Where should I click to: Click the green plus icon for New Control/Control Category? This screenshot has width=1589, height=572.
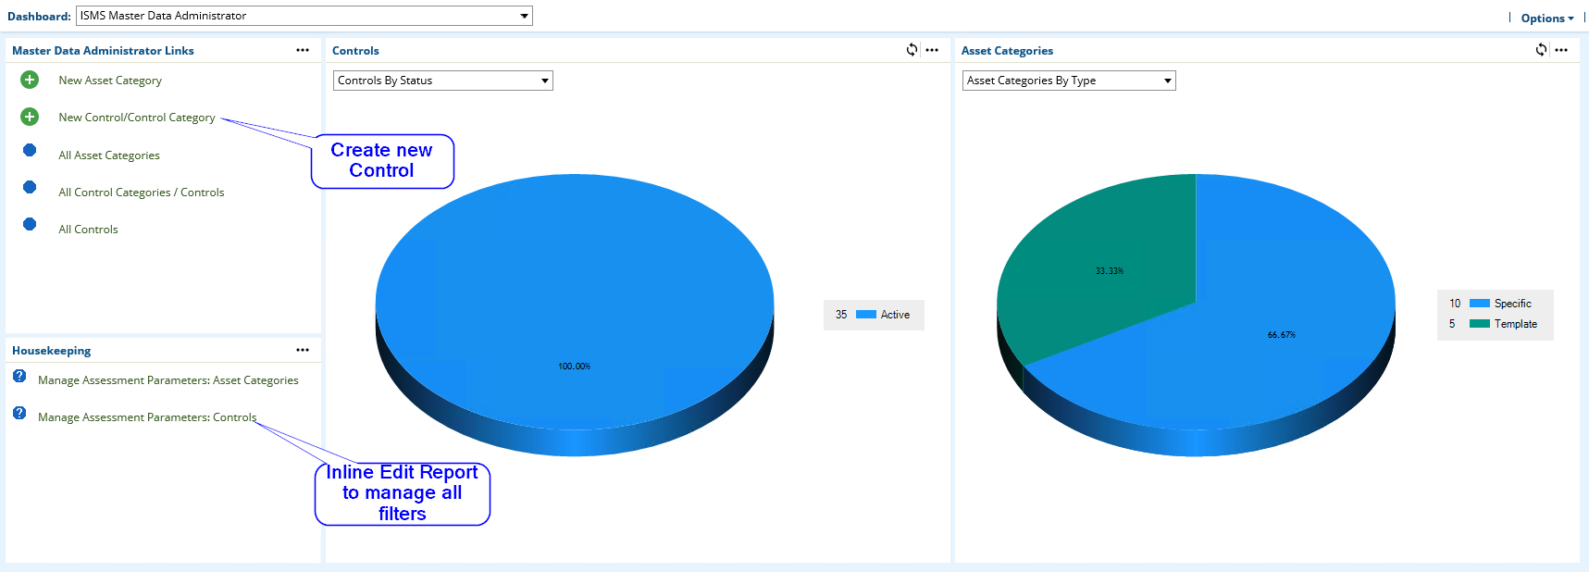[30, 117]
